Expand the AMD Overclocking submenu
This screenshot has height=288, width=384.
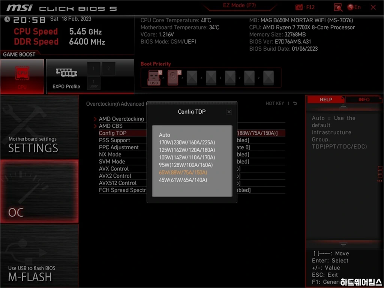(x=121, y=119)
